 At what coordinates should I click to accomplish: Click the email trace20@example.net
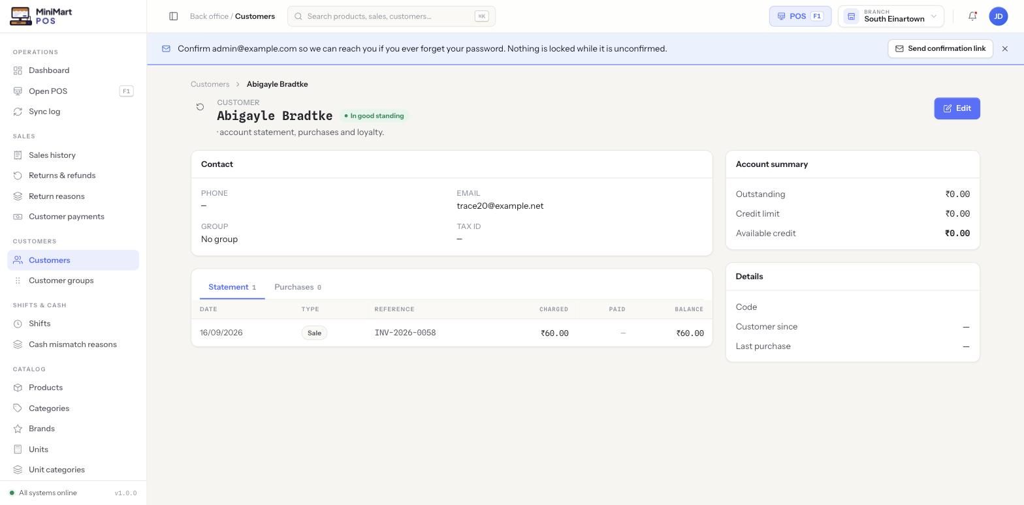pyautogui.click(x=500, y=206)
